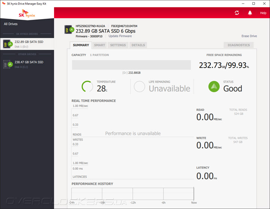270x209 pixels.
Task: Click the READ '0.00 MB/sec' value
Action: 209,117
